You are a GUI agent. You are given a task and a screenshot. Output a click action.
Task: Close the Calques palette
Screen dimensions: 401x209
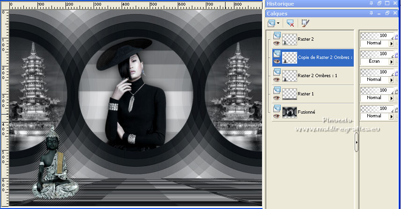pyautogui.click(x=395, y=13)
